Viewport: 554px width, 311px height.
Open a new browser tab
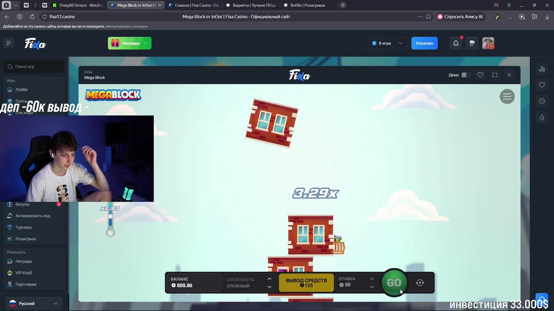coord(343,5)
